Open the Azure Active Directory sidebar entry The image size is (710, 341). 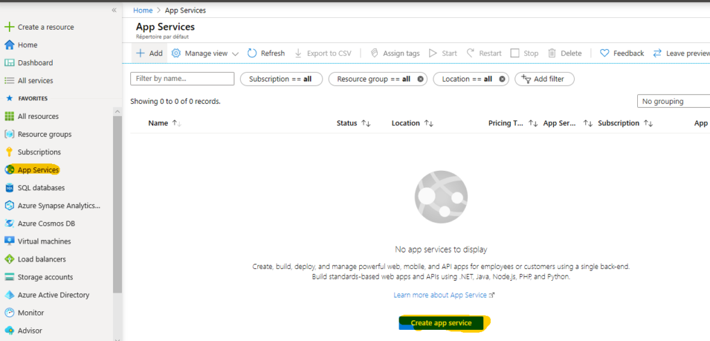(x=53, y=295)
